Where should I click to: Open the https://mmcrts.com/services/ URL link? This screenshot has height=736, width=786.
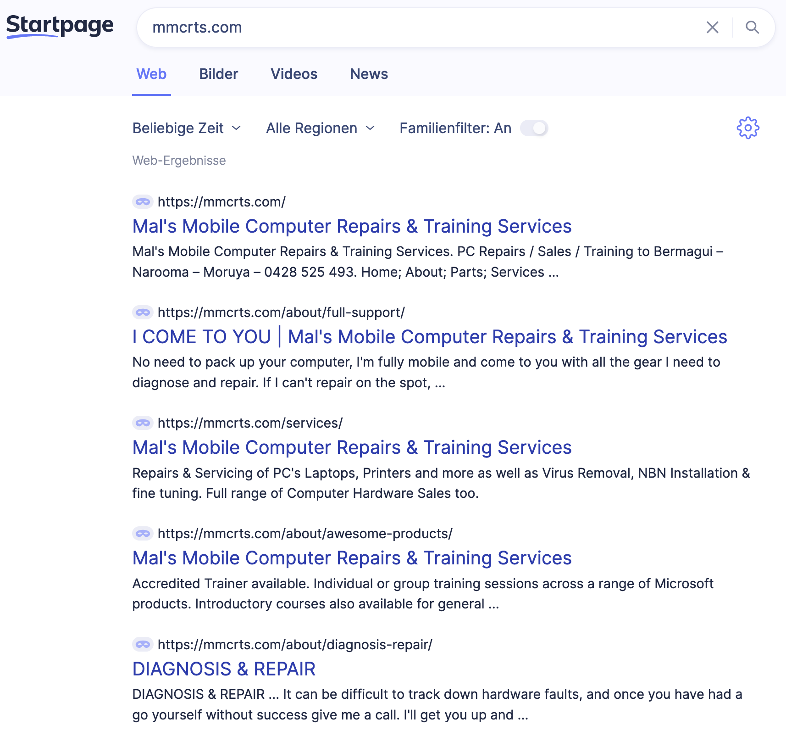click(249, 423)
